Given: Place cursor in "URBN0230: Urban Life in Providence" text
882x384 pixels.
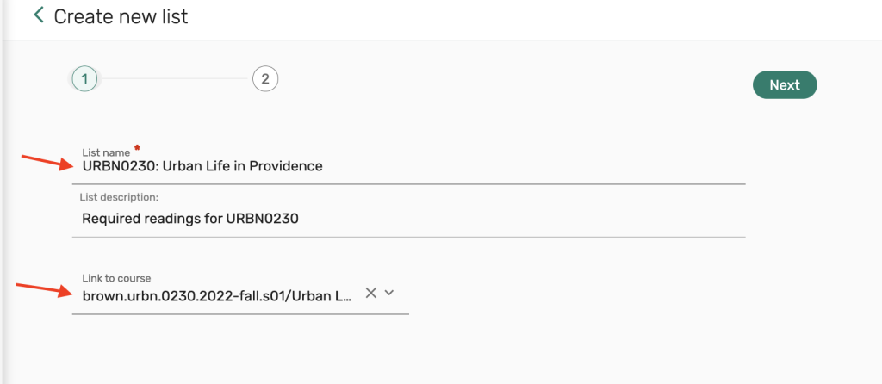Looking at the screenshot, I should pyautogui.click(x=202, y=166).
